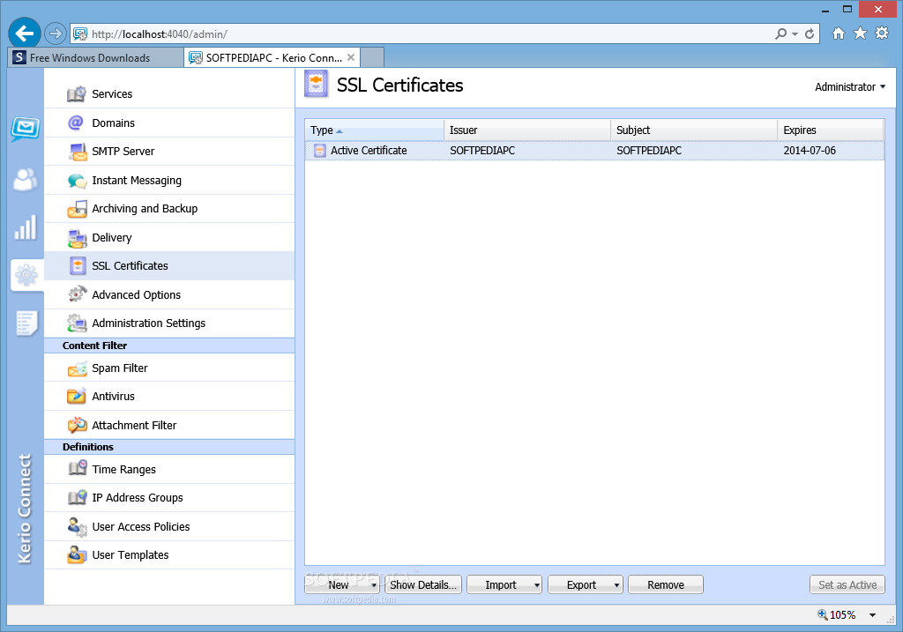Image resolution: width=903 pixels, height=632 pixels.
Task: Open the Archiving and Backup icon
Action: pos(78,209)
